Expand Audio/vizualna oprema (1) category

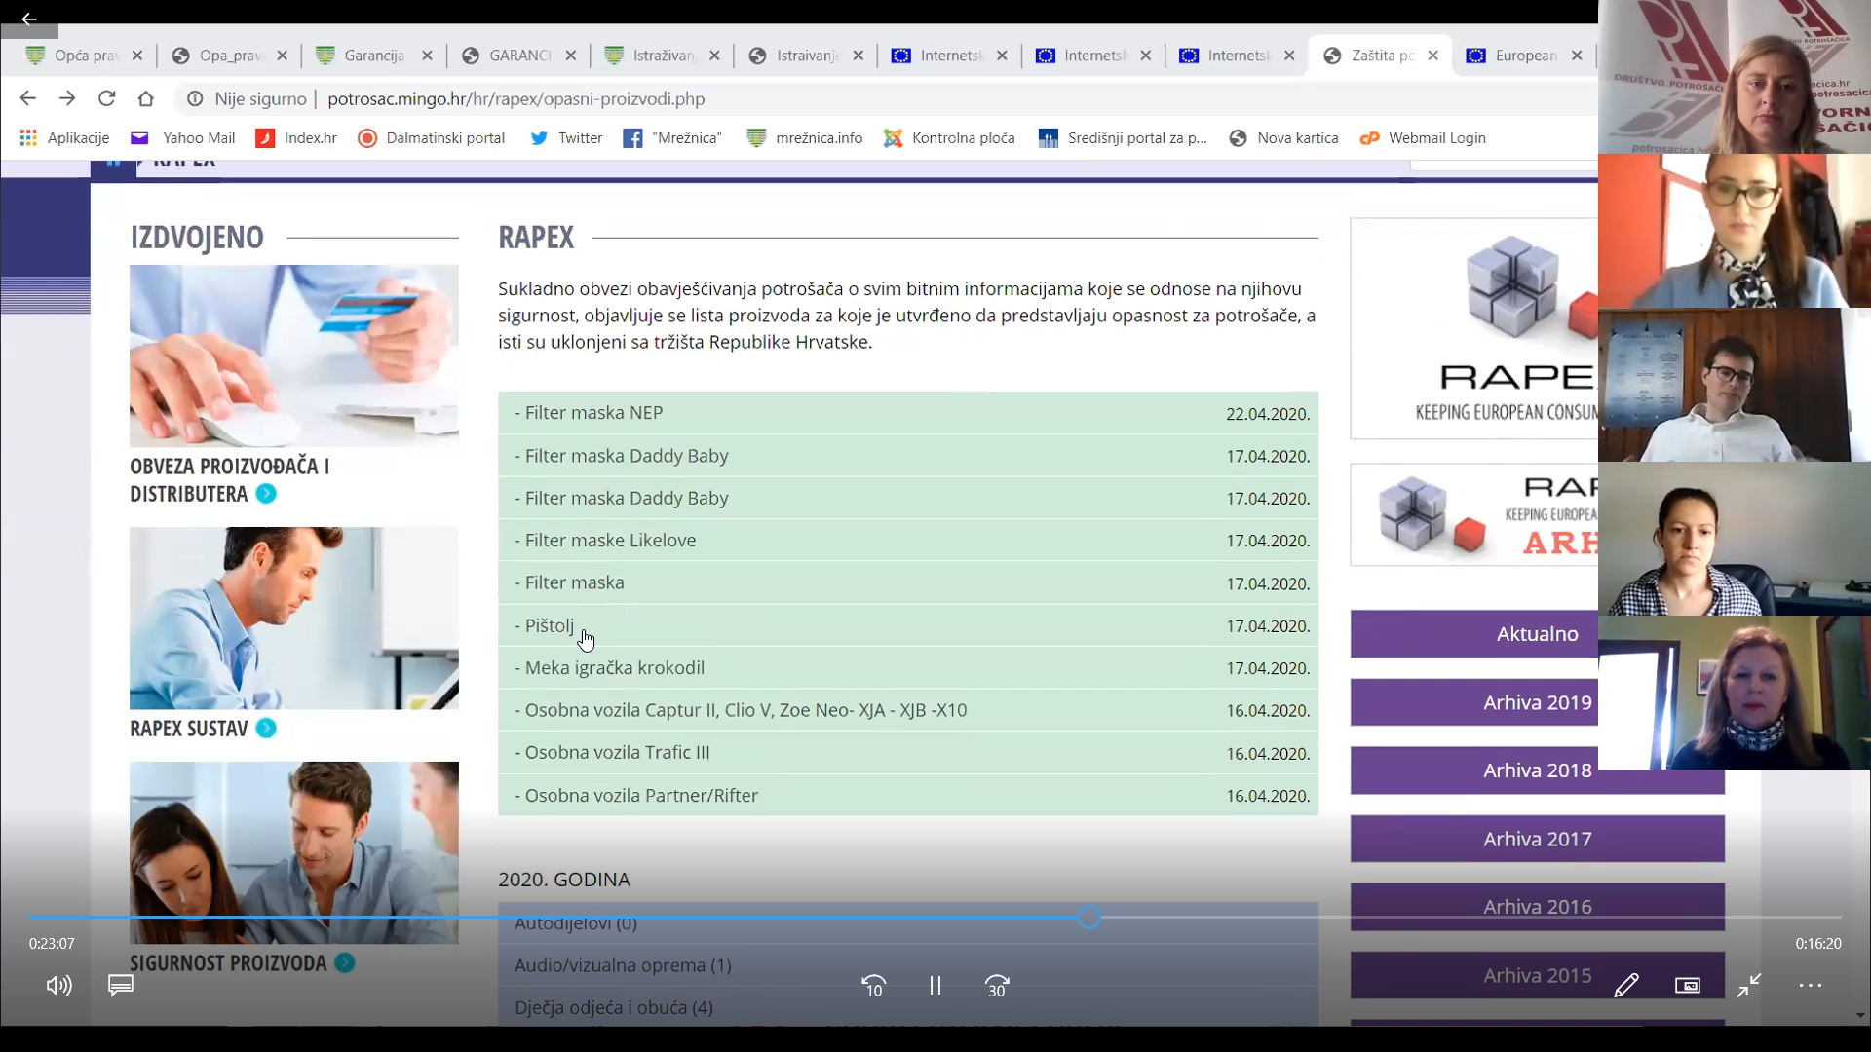pos(622,965)
